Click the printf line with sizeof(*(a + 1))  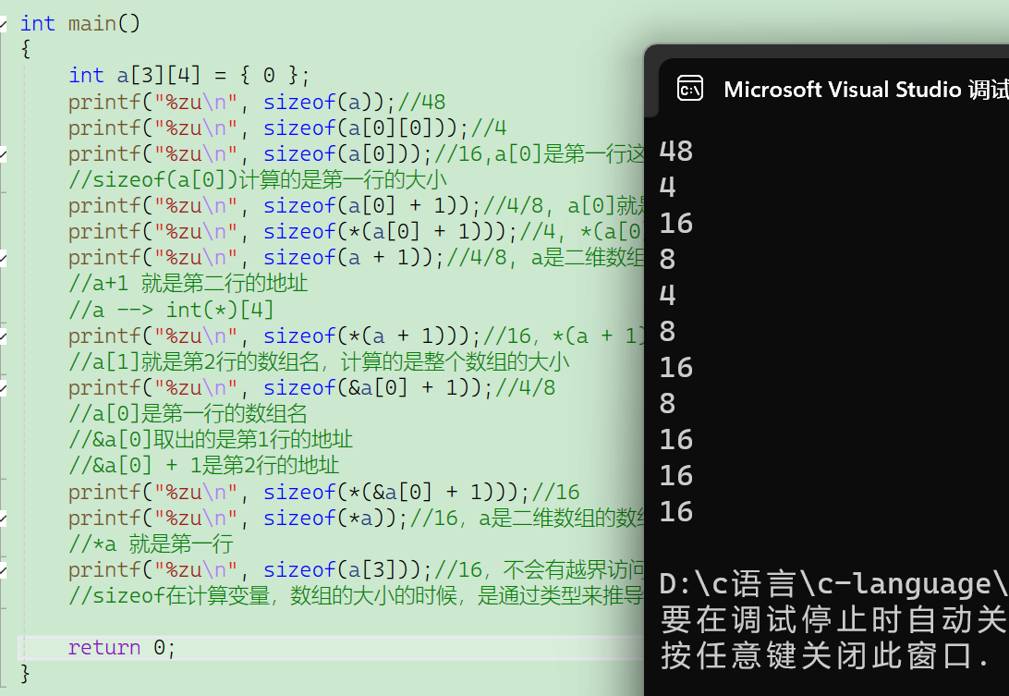(x=356, y=336)
